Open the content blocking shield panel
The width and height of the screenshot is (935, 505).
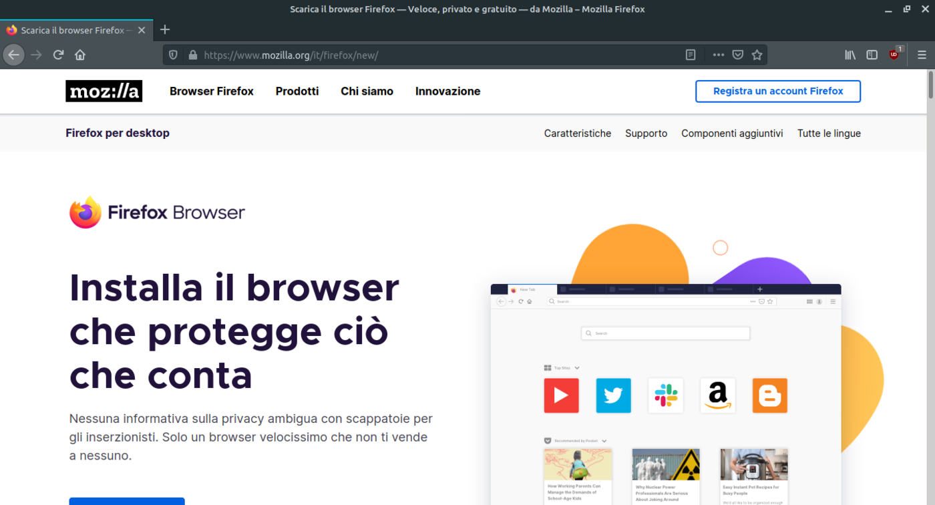pyautogui.click(x=173, y=55)
